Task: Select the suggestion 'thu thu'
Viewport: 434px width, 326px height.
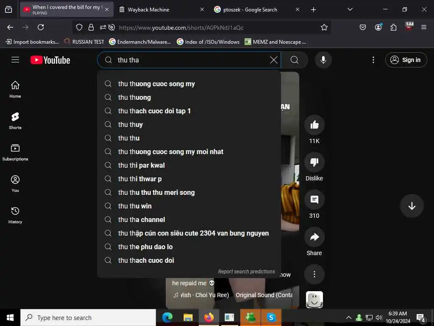Action: [x=189, y=138]
